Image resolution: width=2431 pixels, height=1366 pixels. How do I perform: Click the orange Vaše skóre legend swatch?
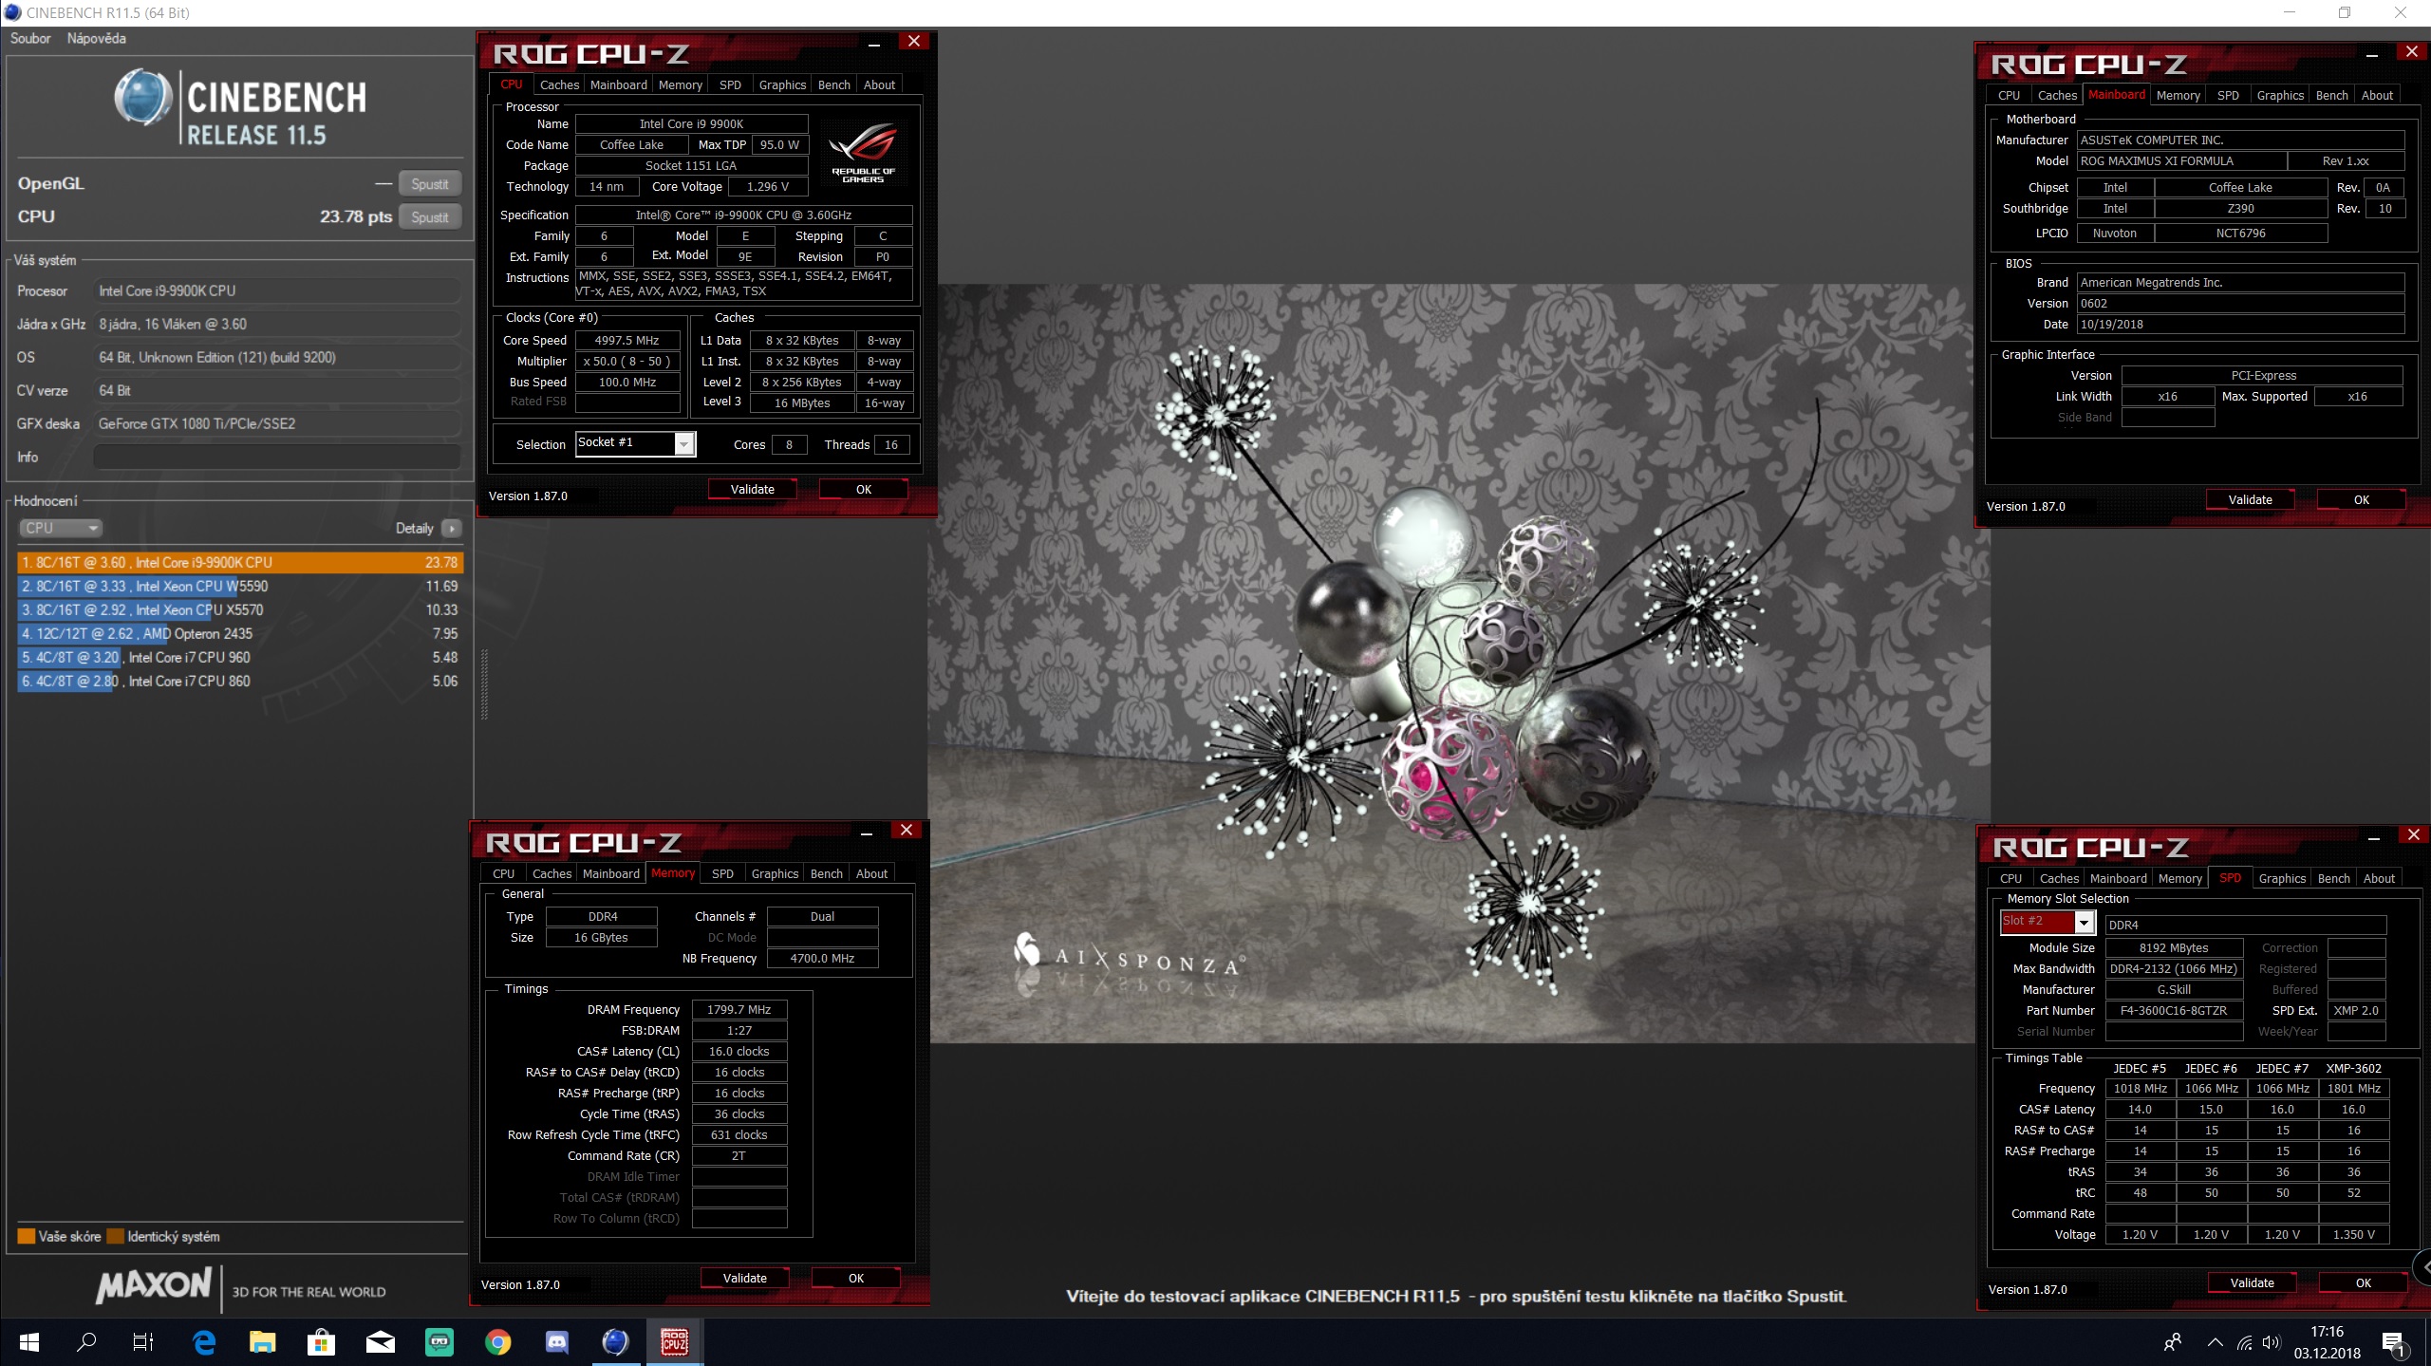point(27,1236)
